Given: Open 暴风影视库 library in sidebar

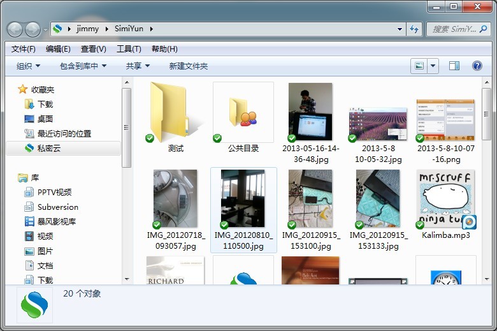Looking at the screenshot, I should [56, 221].
